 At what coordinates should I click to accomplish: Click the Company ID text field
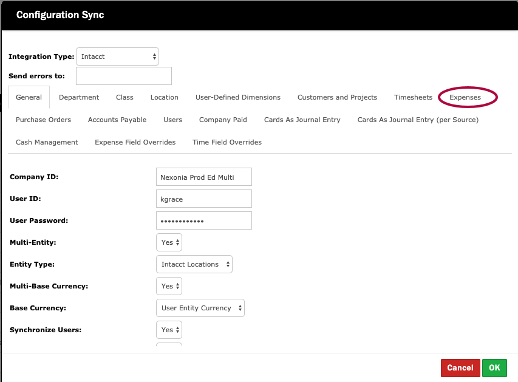(203, 177)
